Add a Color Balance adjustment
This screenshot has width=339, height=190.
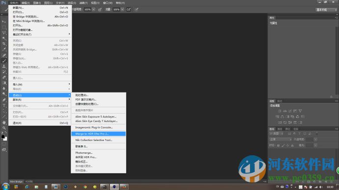point(282,117)
